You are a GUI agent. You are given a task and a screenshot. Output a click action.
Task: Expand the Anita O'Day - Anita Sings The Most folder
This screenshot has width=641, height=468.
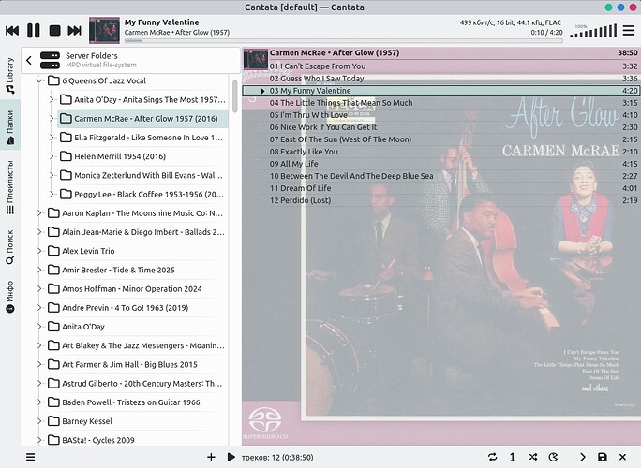click(52, 99)
